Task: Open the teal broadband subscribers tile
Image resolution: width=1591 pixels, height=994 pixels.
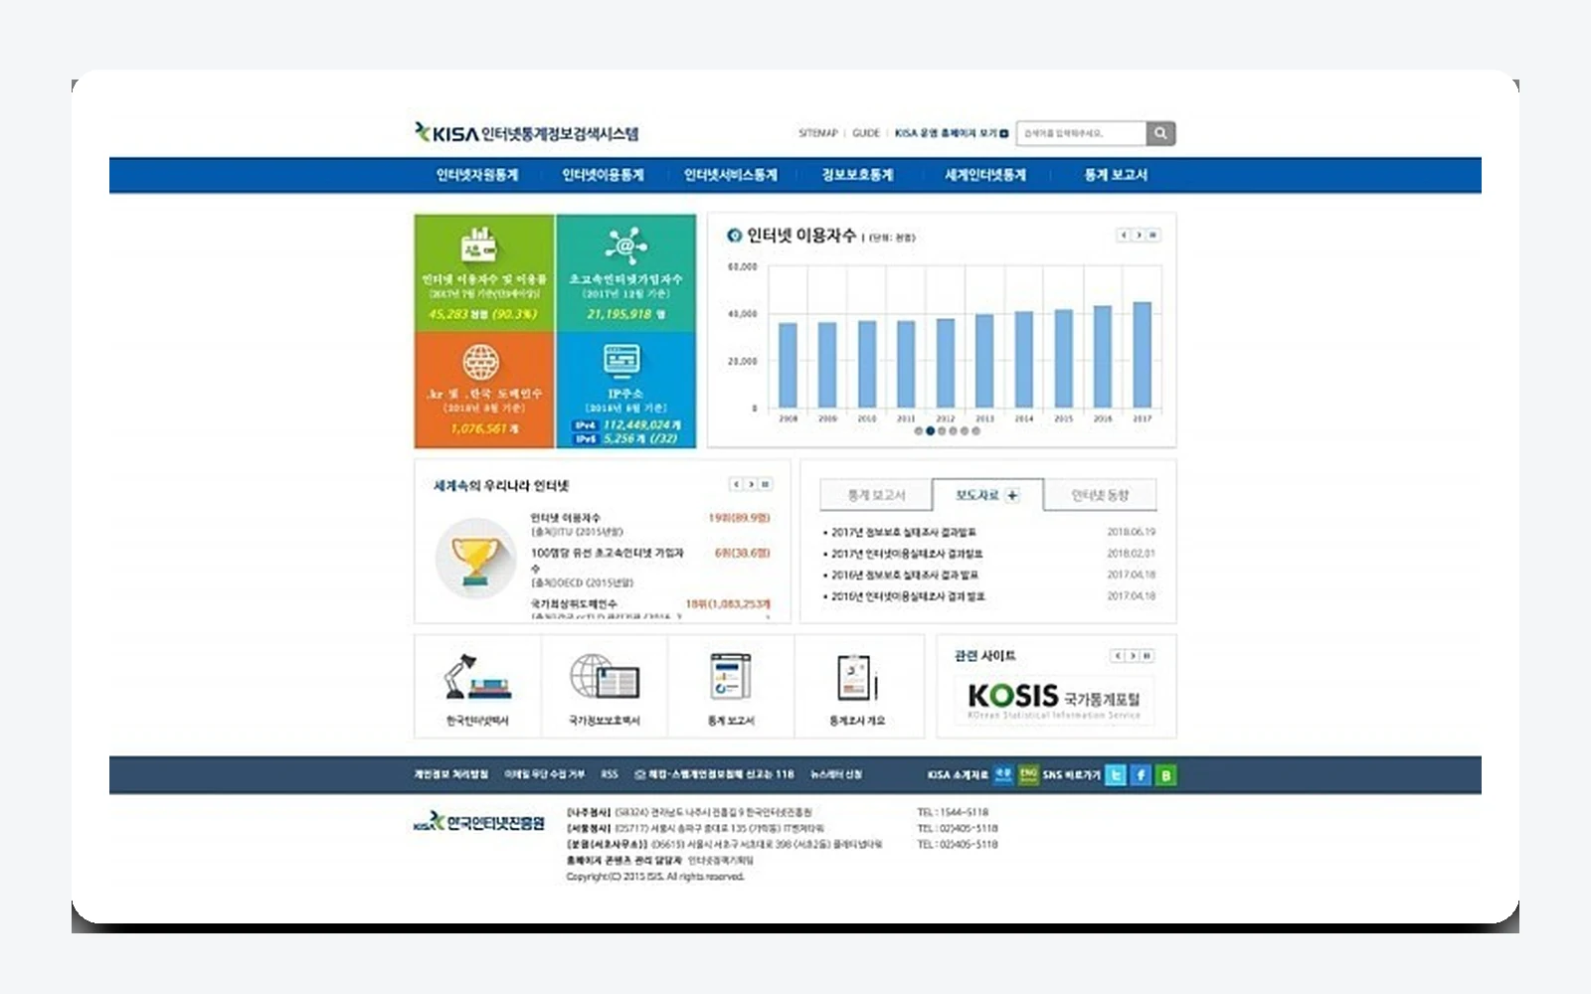Action: (x=625, y=272)
